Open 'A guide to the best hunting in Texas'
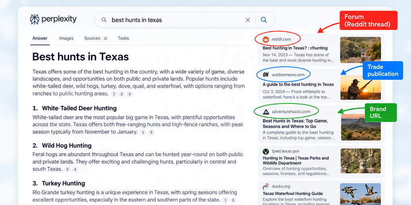This screenshot has width=411, height=205. pos(298,84)
